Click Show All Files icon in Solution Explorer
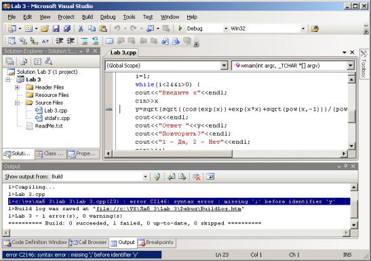The image size is (371, 261). pyautogui.click(x=23, y=62)
